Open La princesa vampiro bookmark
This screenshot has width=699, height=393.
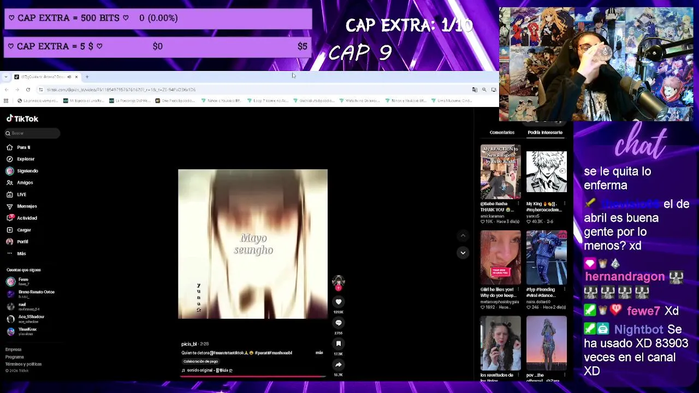(x=37, y=100)
